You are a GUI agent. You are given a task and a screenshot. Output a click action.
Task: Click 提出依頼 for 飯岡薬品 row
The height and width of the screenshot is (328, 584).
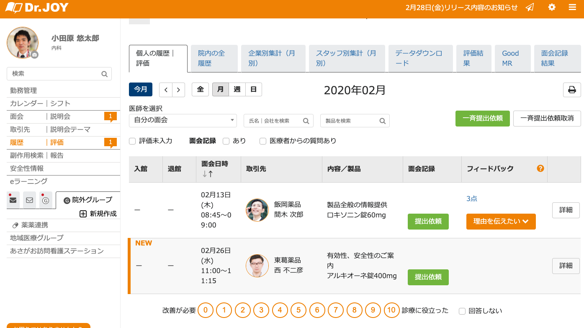[x=428, y=221]
